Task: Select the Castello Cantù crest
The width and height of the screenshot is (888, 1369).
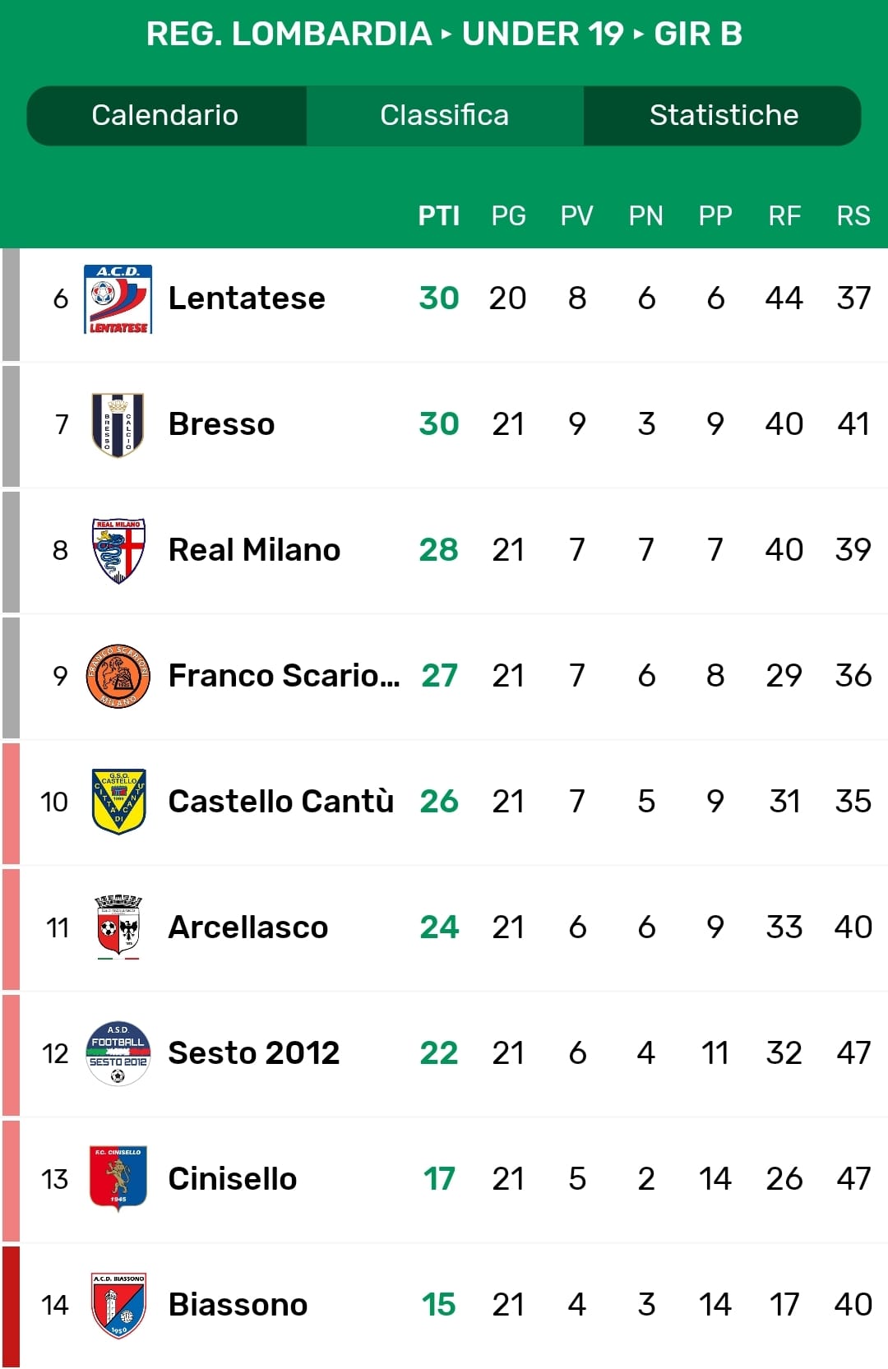Action: pyautogui.click(x=118, y=802)
